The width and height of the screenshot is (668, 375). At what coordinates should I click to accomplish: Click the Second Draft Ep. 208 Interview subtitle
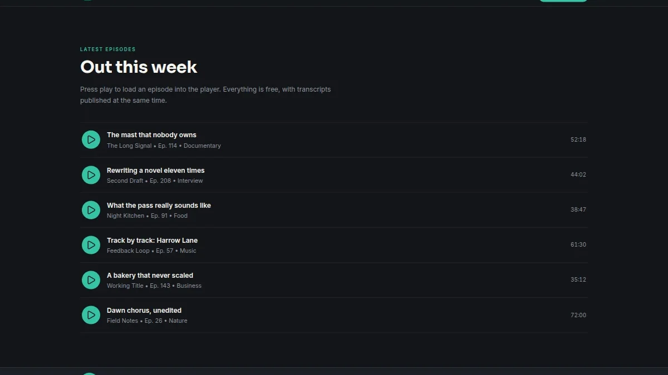click(155, 181)
